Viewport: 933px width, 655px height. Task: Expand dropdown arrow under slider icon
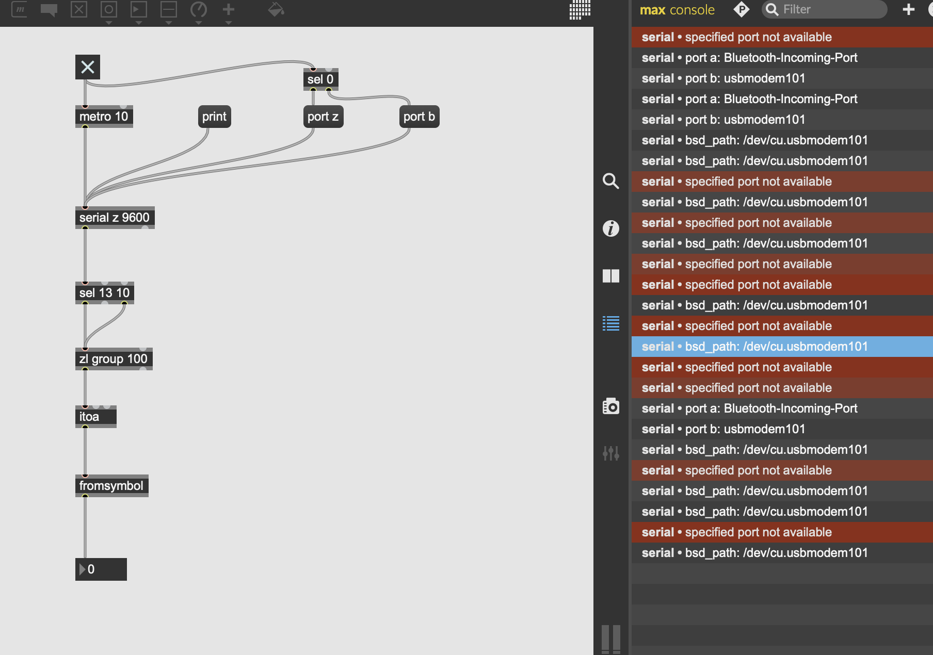coord(169,23)
